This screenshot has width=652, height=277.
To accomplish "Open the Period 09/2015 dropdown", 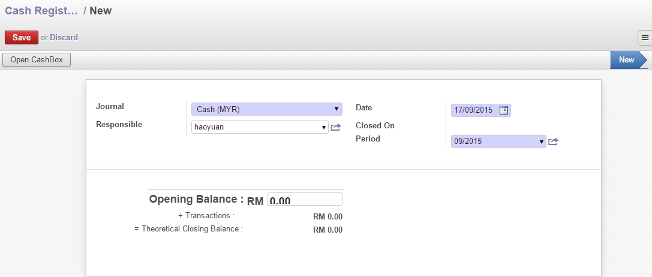I will 498,141.
